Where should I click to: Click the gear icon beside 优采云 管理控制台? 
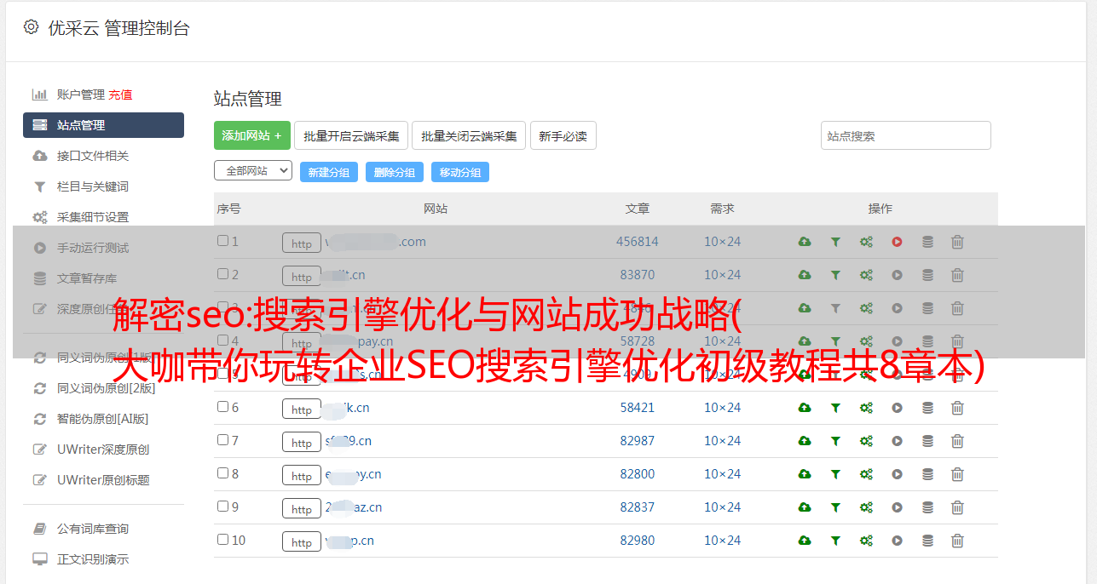32,27
